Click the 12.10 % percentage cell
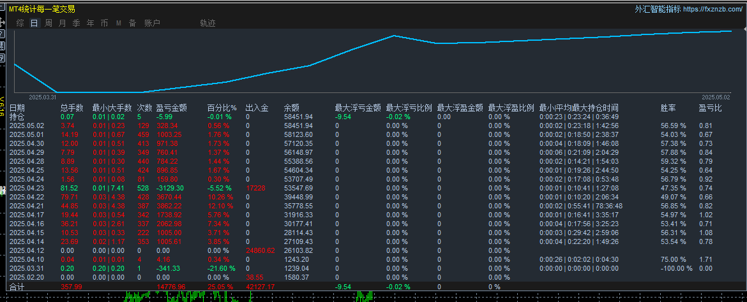 [x=220, y=206]
